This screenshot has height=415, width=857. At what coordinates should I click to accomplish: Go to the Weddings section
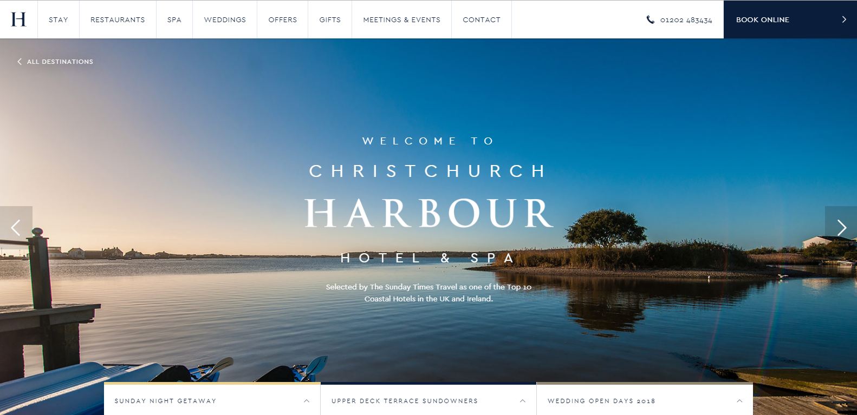tap(225, 19)
